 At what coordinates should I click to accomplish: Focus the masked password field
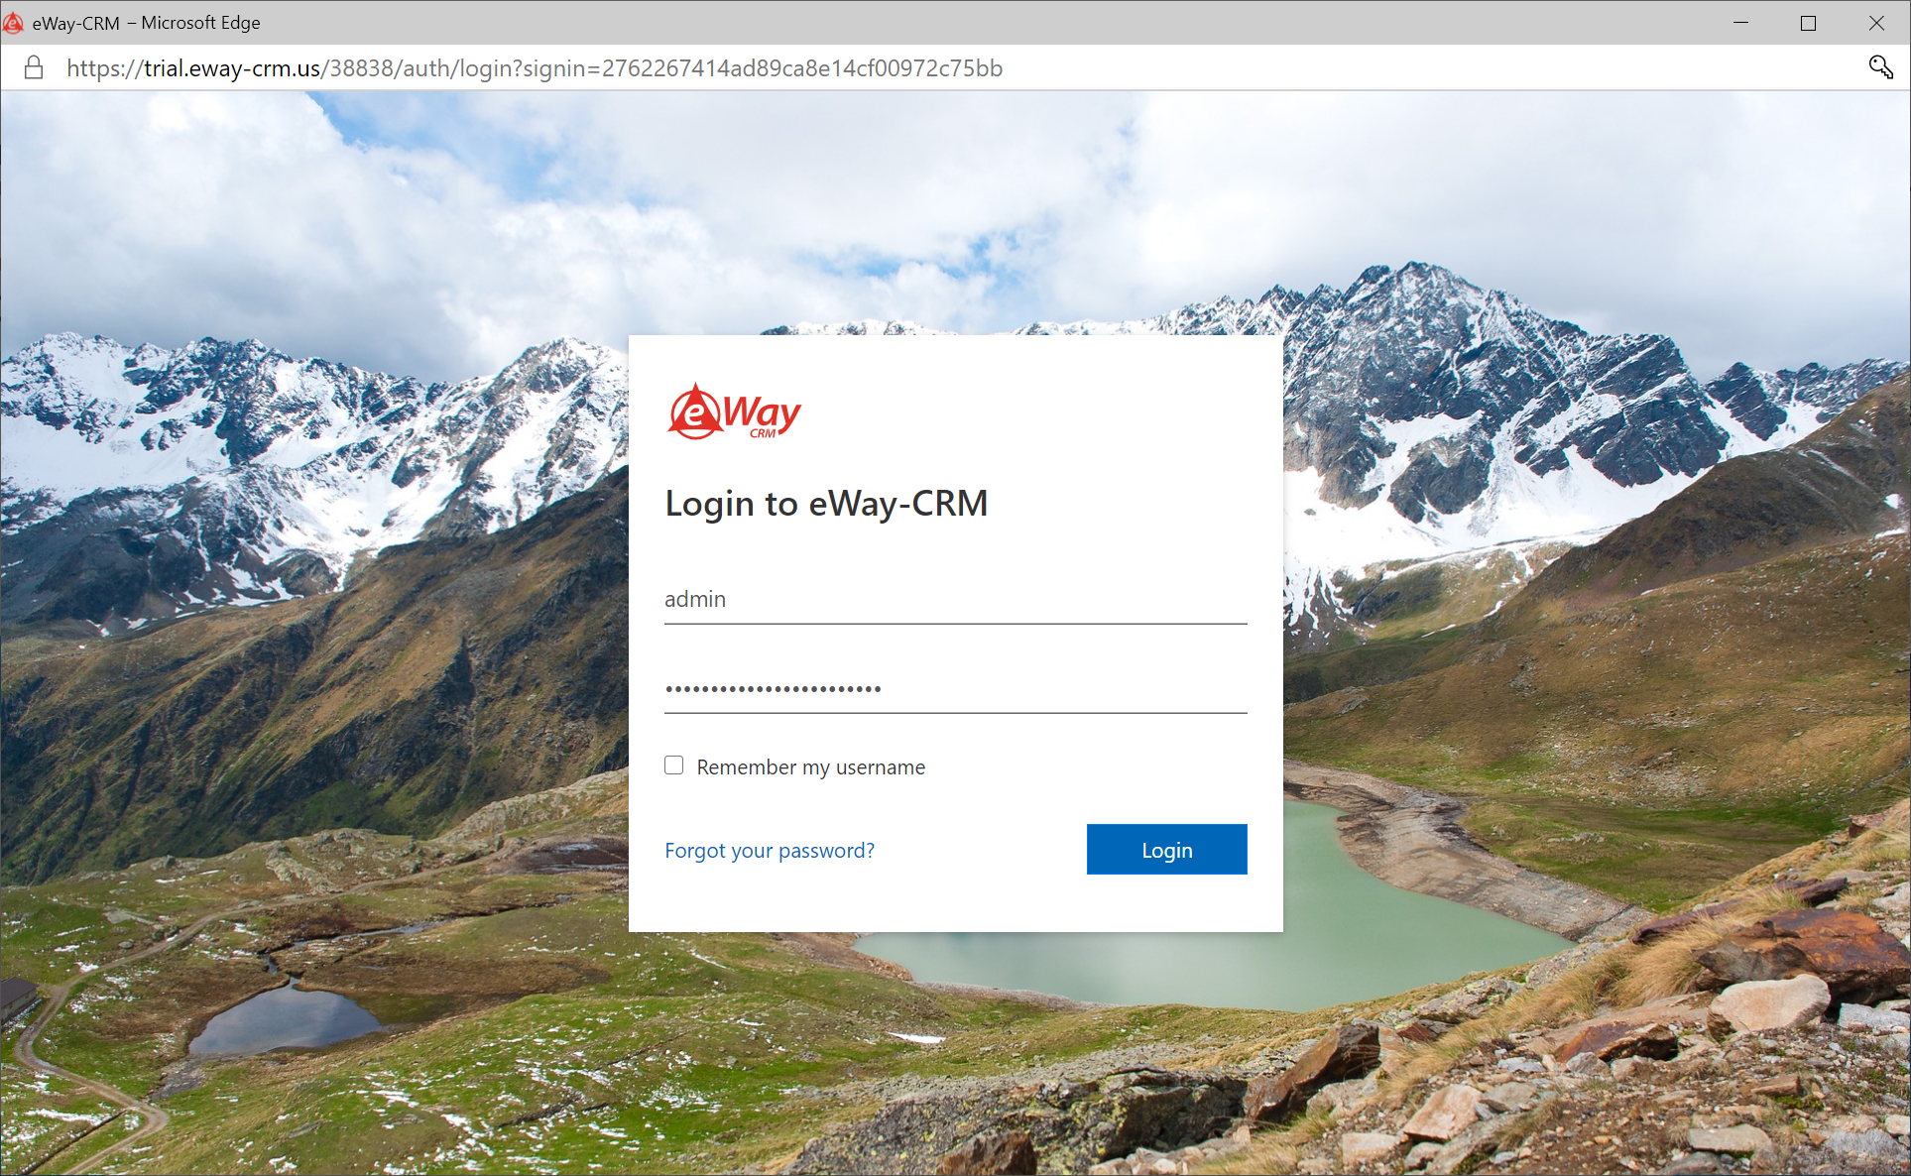pos(955,688)
